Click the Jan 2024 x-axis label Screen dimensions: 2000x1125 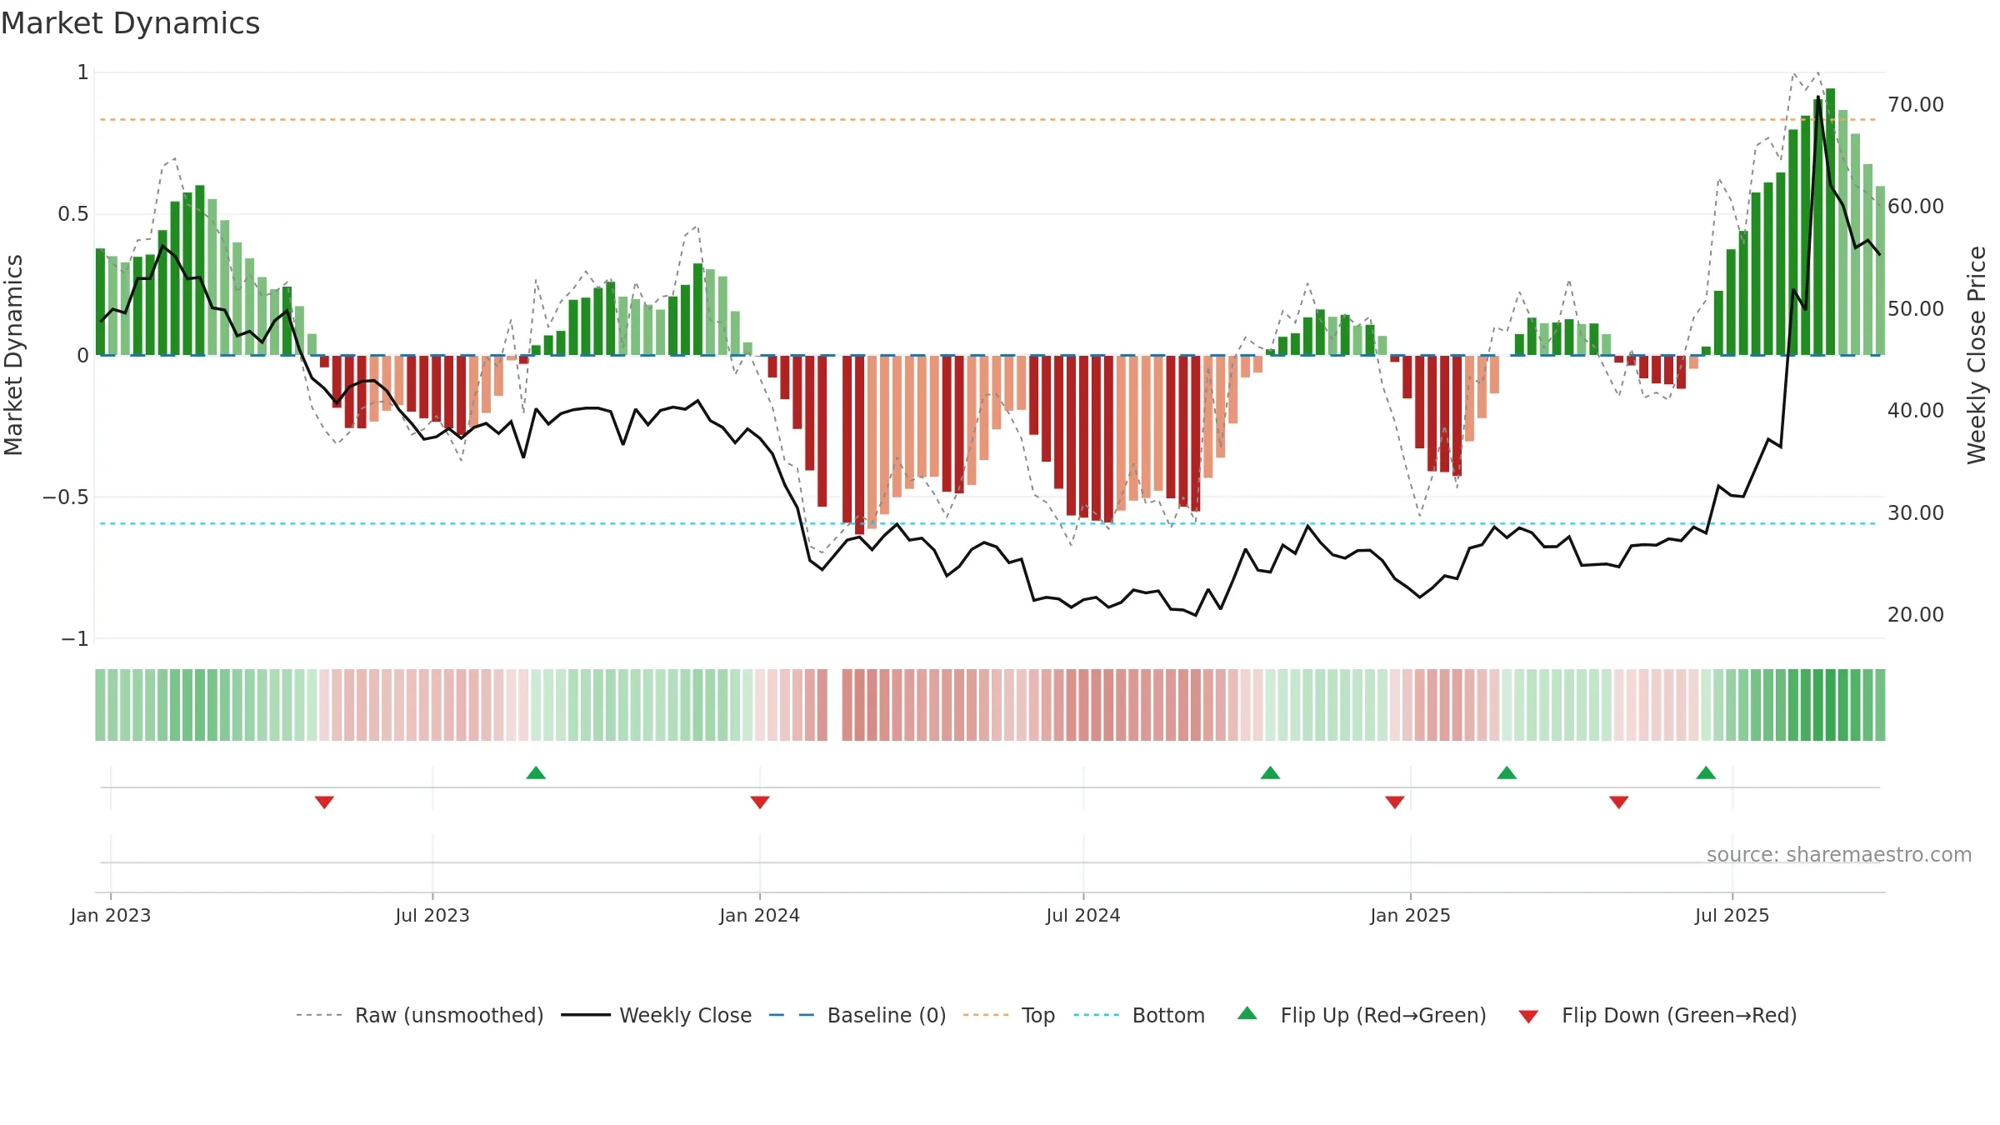[x=760, y=915]
